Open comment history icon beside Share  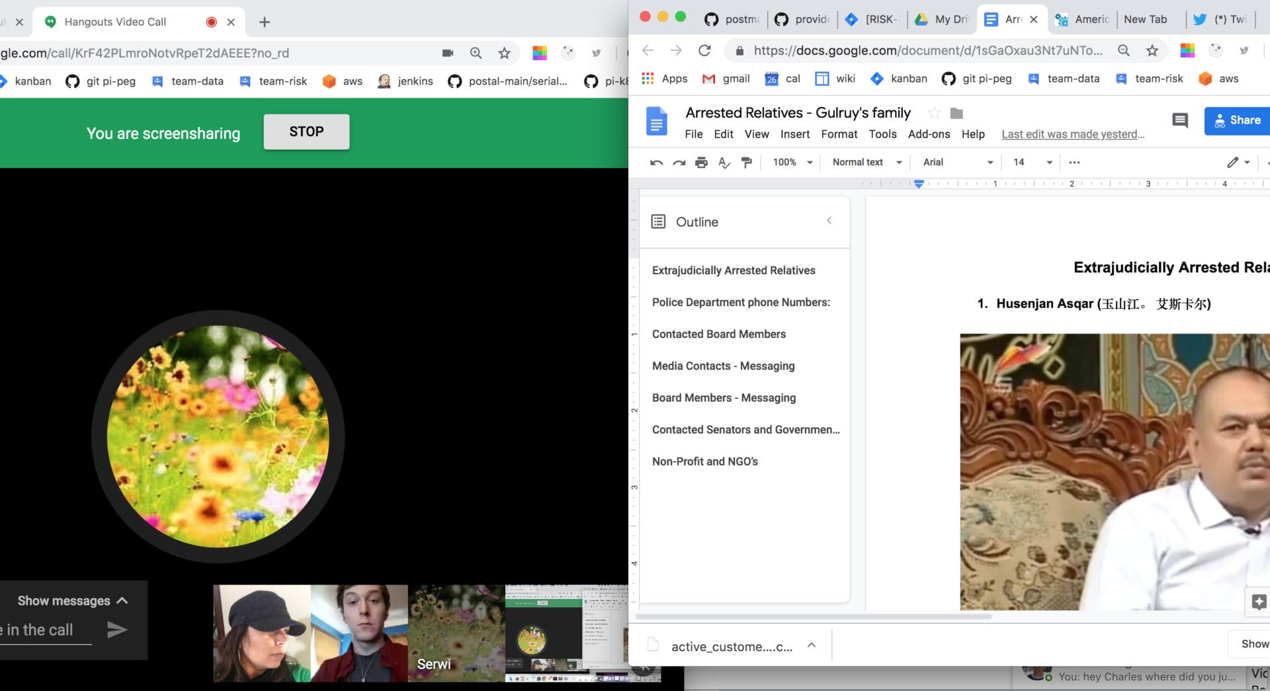tap(1179, 120)
